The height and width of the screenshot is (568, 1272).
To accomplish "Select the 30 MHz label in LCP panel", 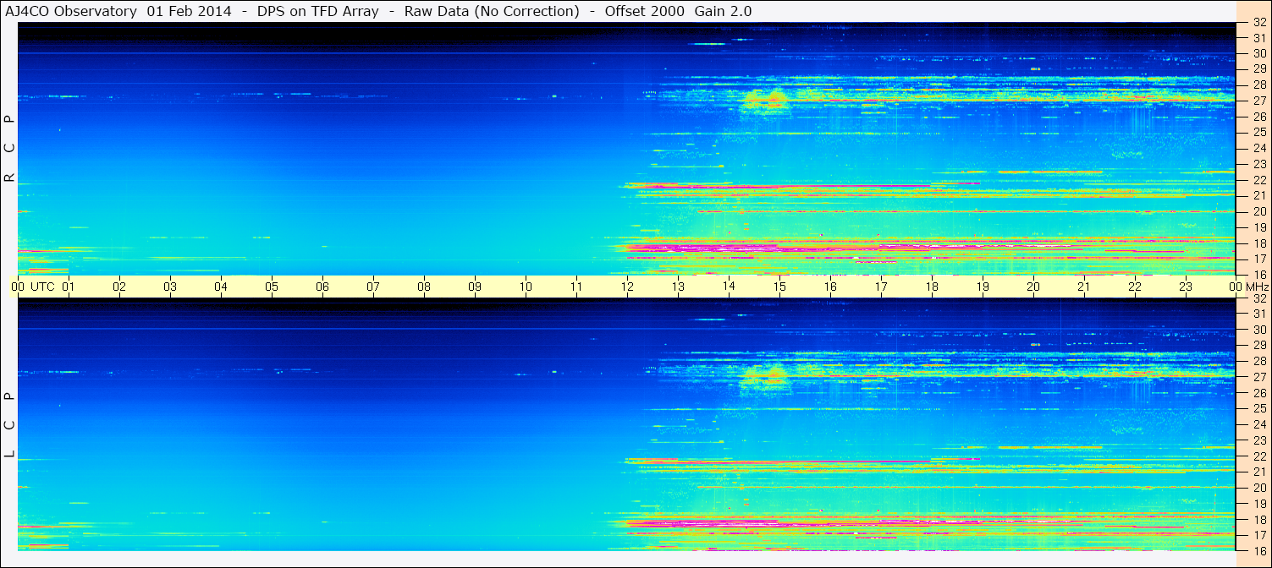I will tap(1258, 330).
